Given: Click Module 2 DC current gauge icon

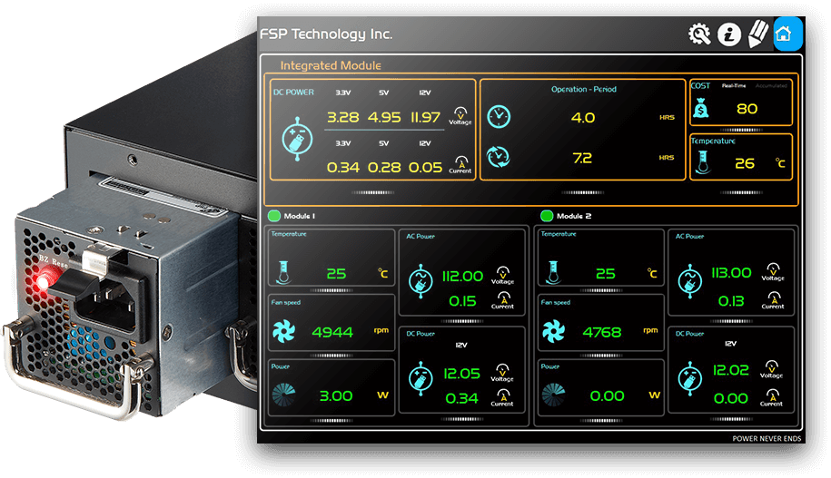Looking at the screenshot, I should (772, 395).
